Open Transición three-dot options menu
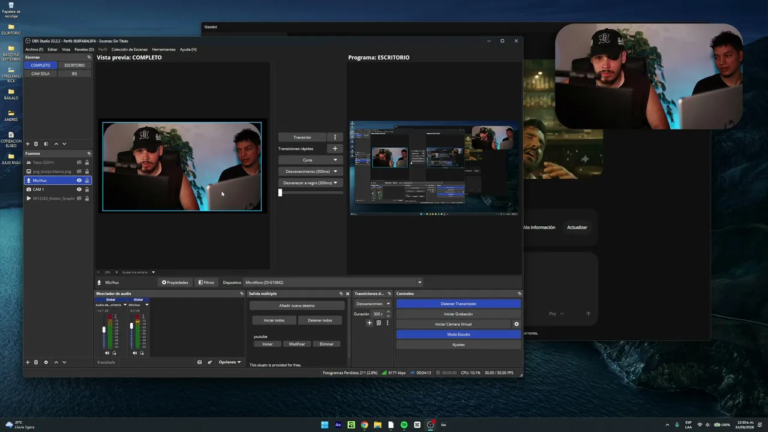 point(335,137)
